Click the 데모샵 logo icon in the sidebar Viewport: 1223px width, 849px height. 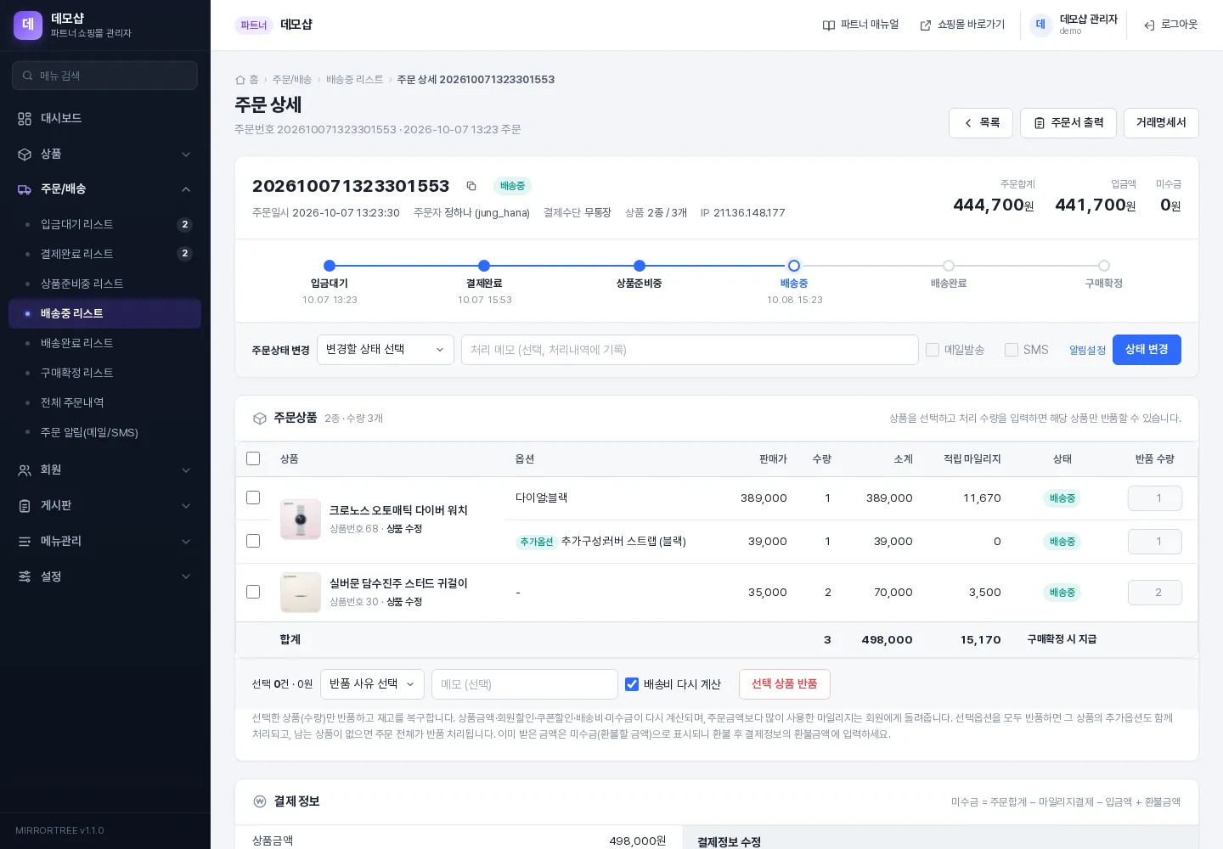click(28, 25)
